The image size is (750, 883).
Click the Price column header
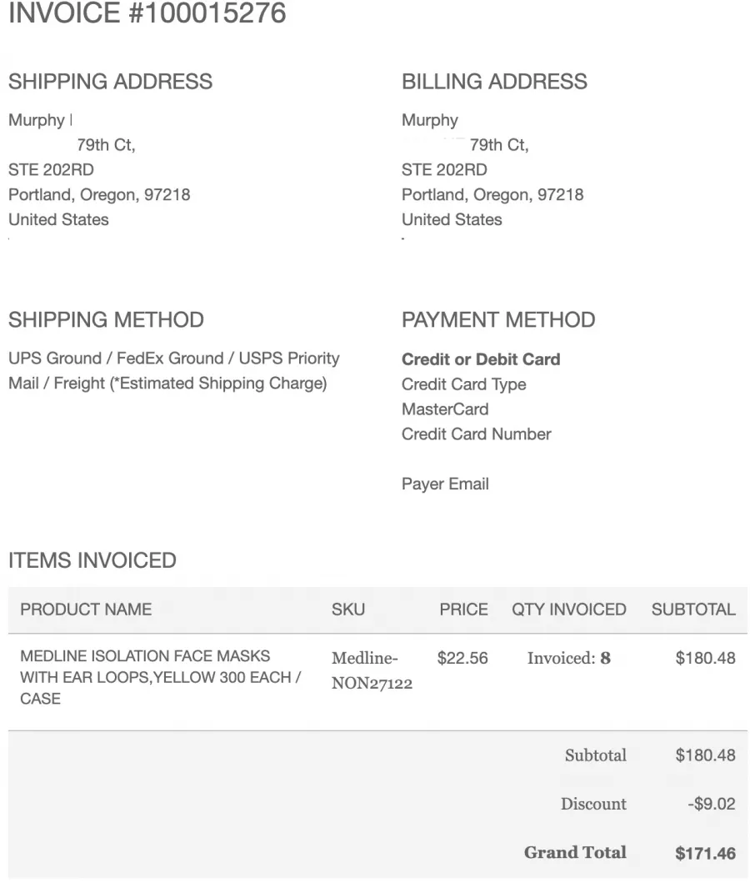click(463, 610)
